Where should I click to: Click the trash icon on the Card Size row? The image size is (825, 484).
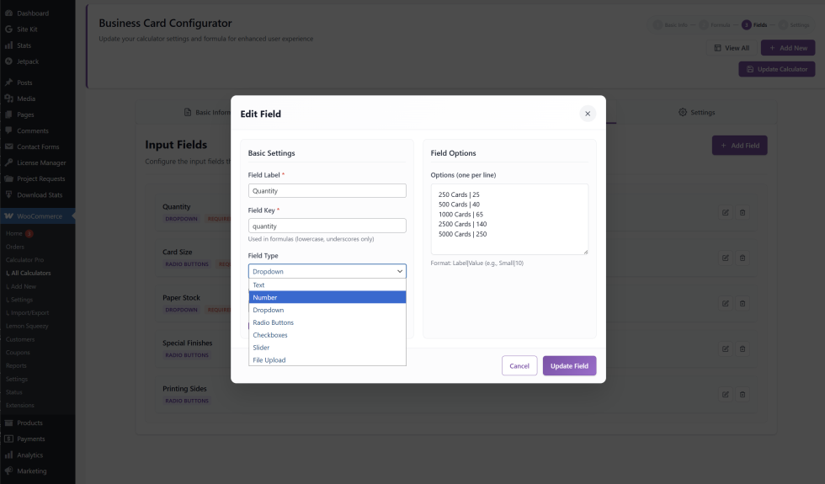[742, 258]
